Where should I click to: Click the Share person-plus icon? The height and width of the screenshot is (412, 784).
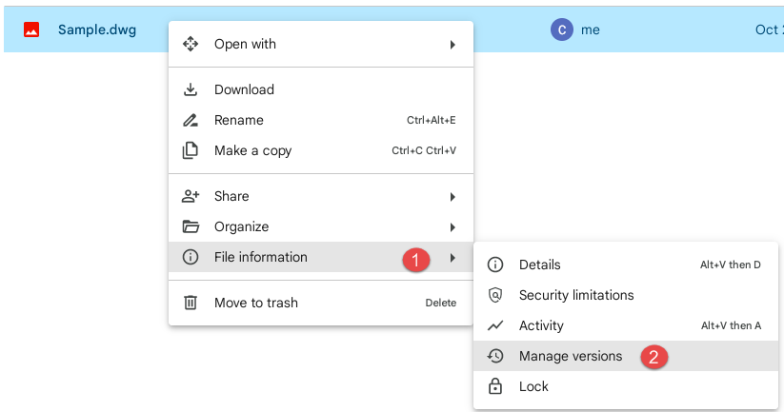[x=190, y=196]
